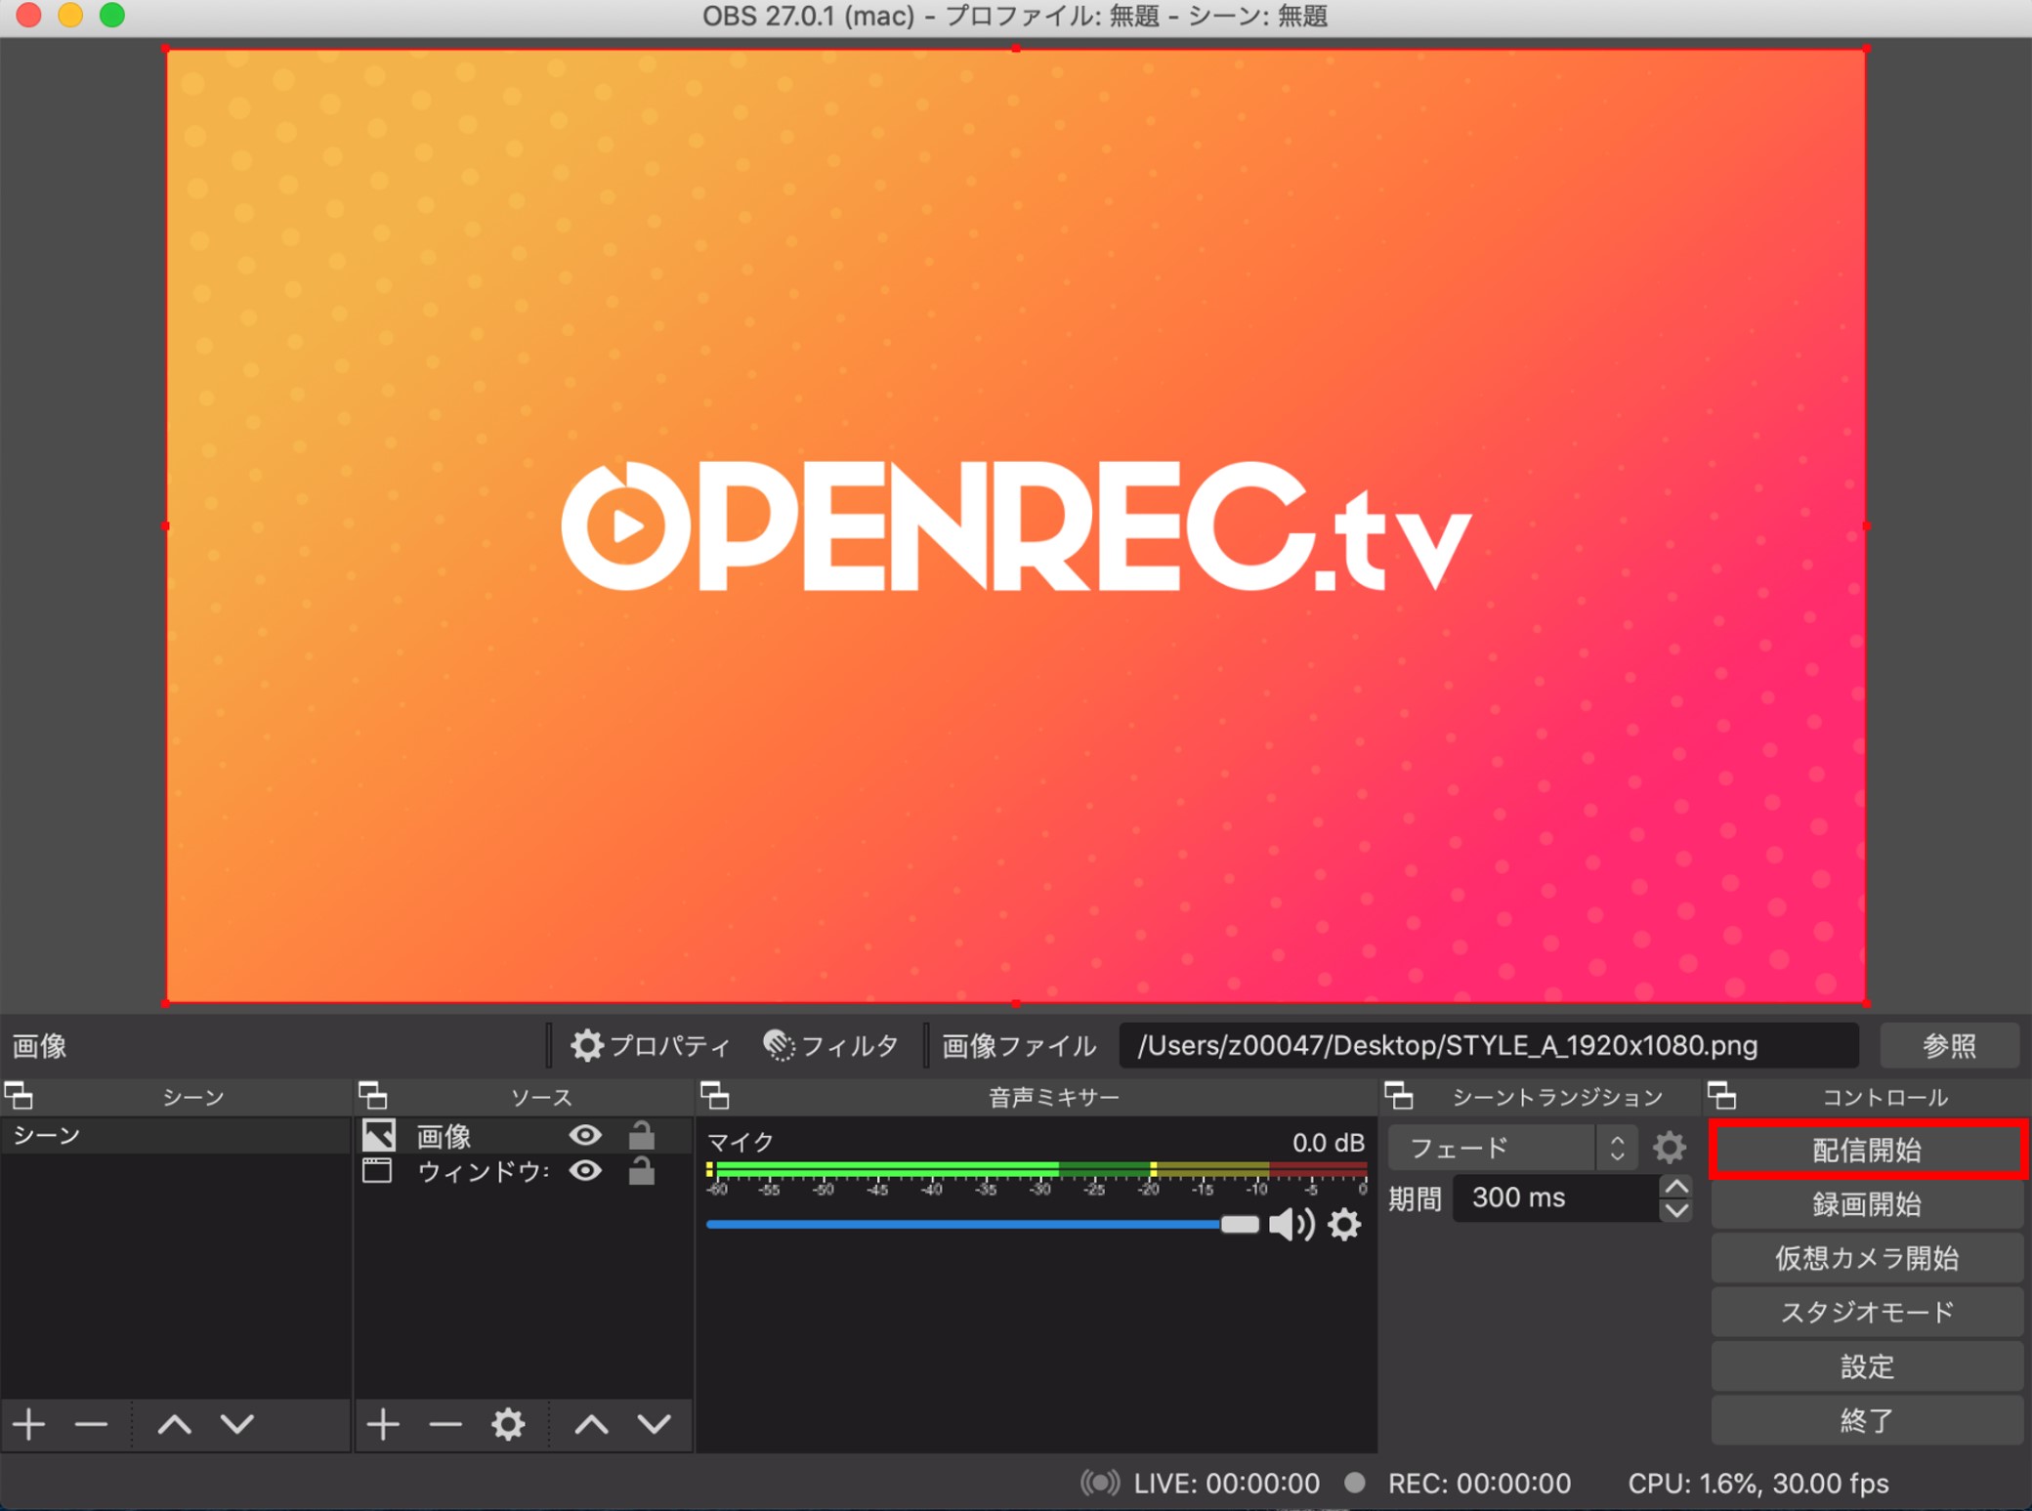Pop out the ソース dock panel
The image size is (2032, 1511).
(372, 1095)
